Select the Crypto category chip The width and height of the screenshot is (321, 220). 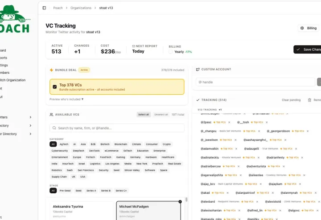click(167, 144)
